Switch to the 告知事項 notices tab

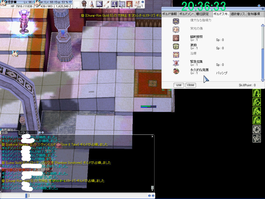click(254, 14)
